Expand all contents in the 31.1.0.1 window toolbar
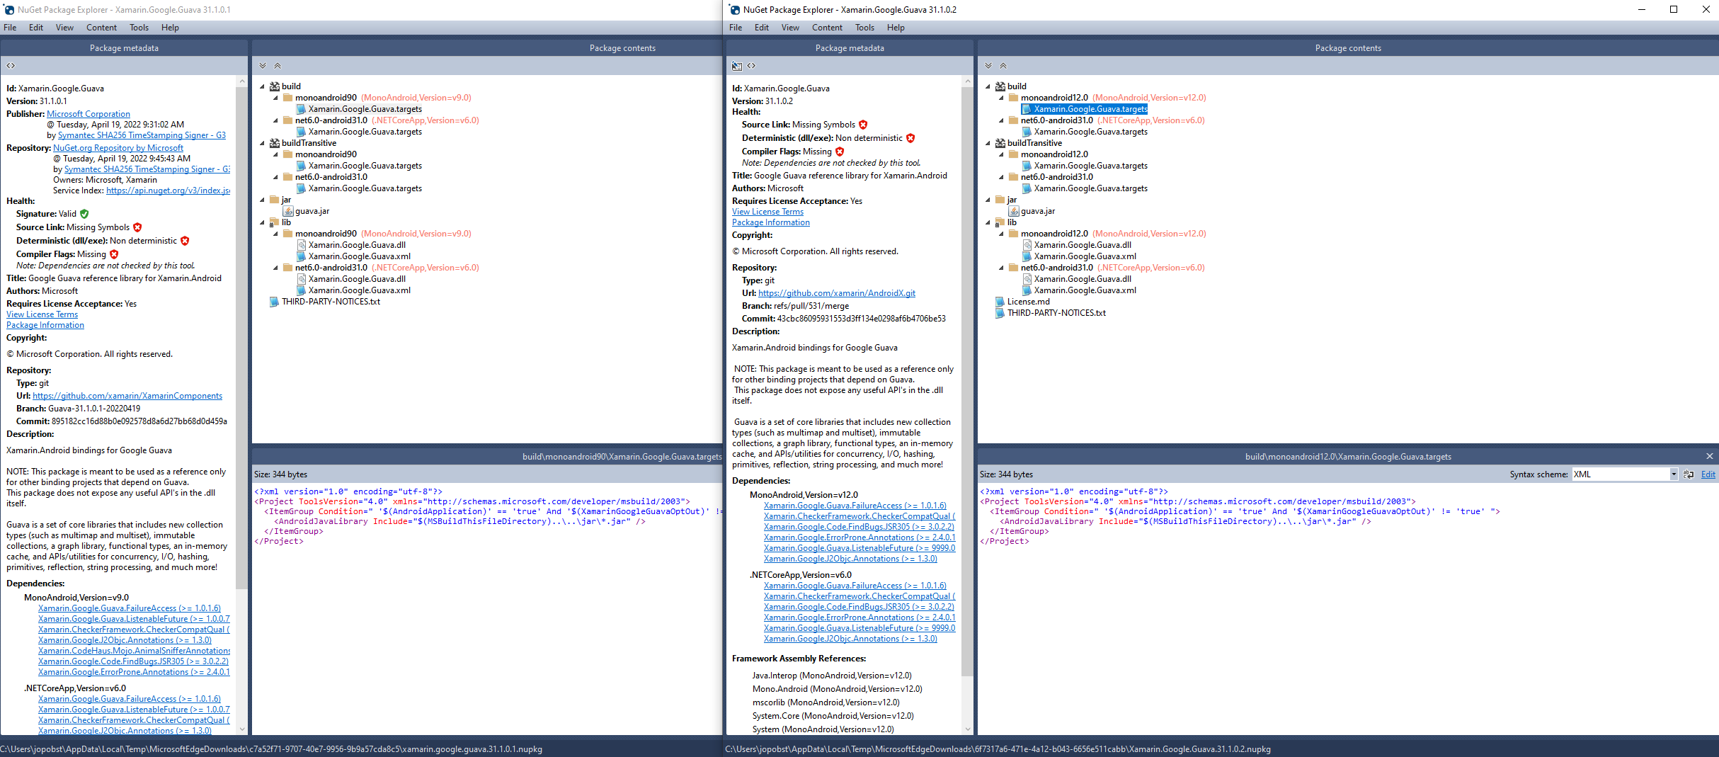The height and width of the screenshot is (757, 1719). click(263, 66)
